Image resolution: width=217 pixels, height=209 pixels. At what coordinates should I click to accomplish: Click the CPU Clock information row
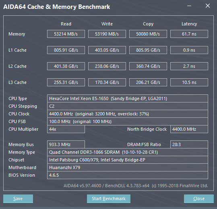point(128,114)
